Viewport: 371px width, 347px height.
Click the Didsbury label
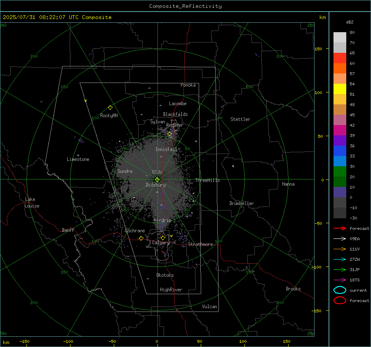pos(156,185)
